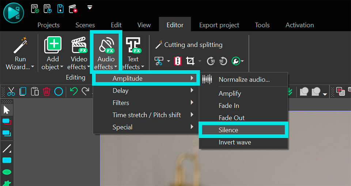The width and height of the screenshot is (351, 186).
Task: Open the View ribbon tab
Action: click(x=144, y=25)
